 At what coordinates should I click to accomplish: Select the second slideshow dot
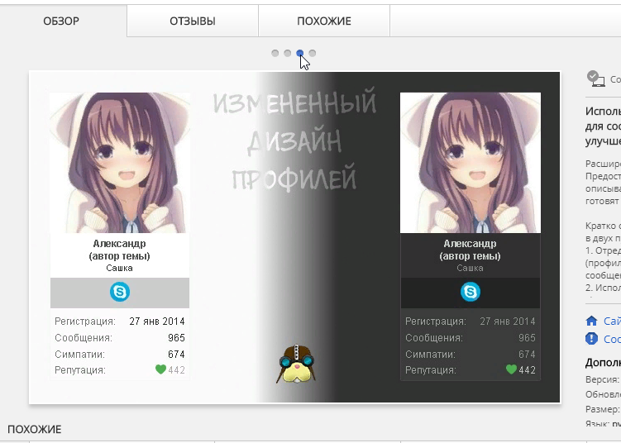pyautogui.click(x=288, y=53)
